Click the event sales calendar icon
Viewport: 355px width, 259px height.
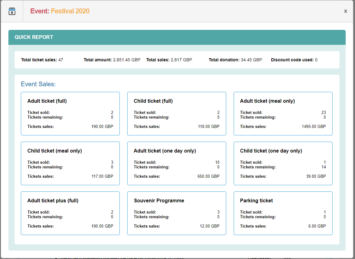12,11
